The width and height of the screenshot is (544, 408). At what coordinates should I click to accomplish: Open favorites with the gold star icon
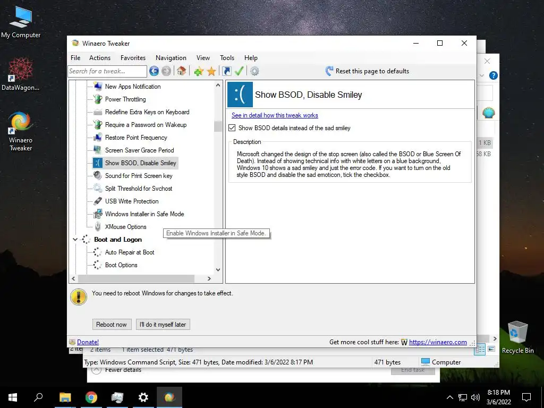[x=211, y=72]
